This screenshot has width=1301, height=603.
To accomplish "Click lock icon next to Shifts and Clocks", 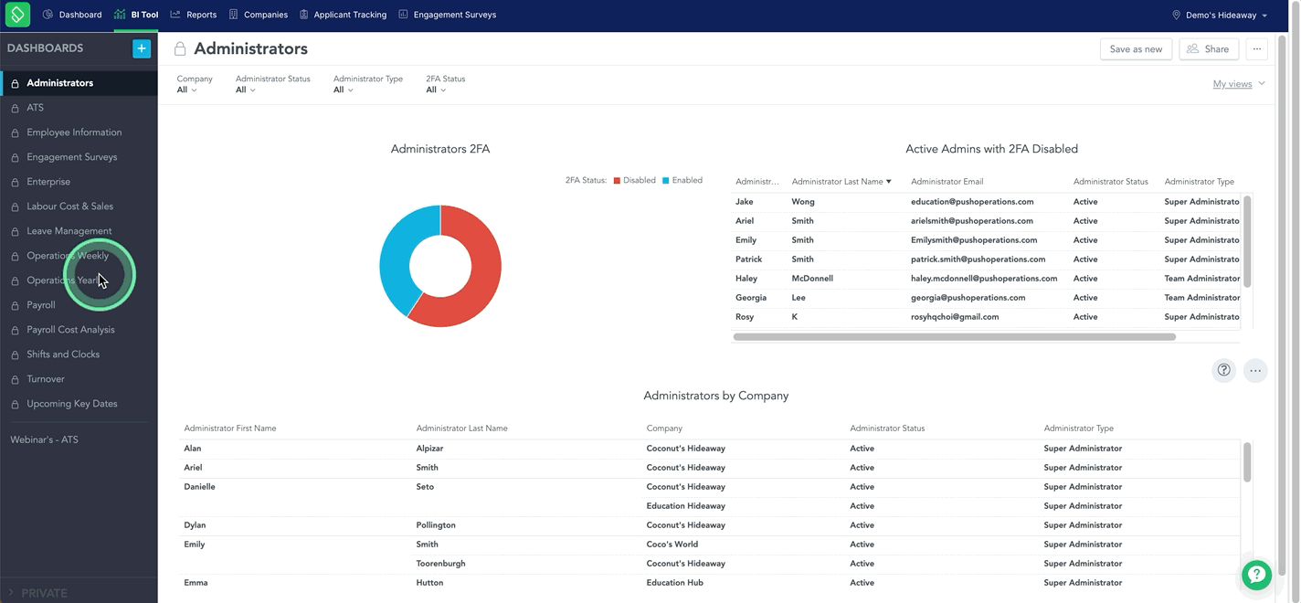I will 15,354.
